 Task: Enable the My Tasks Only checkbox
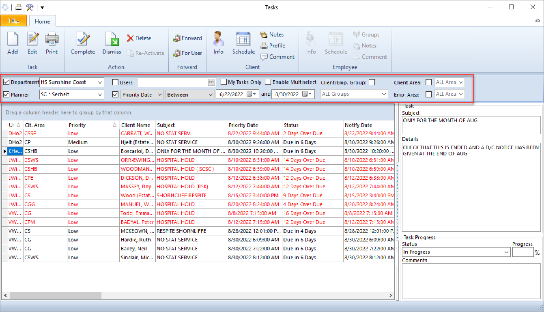click(x=224, y=82)
